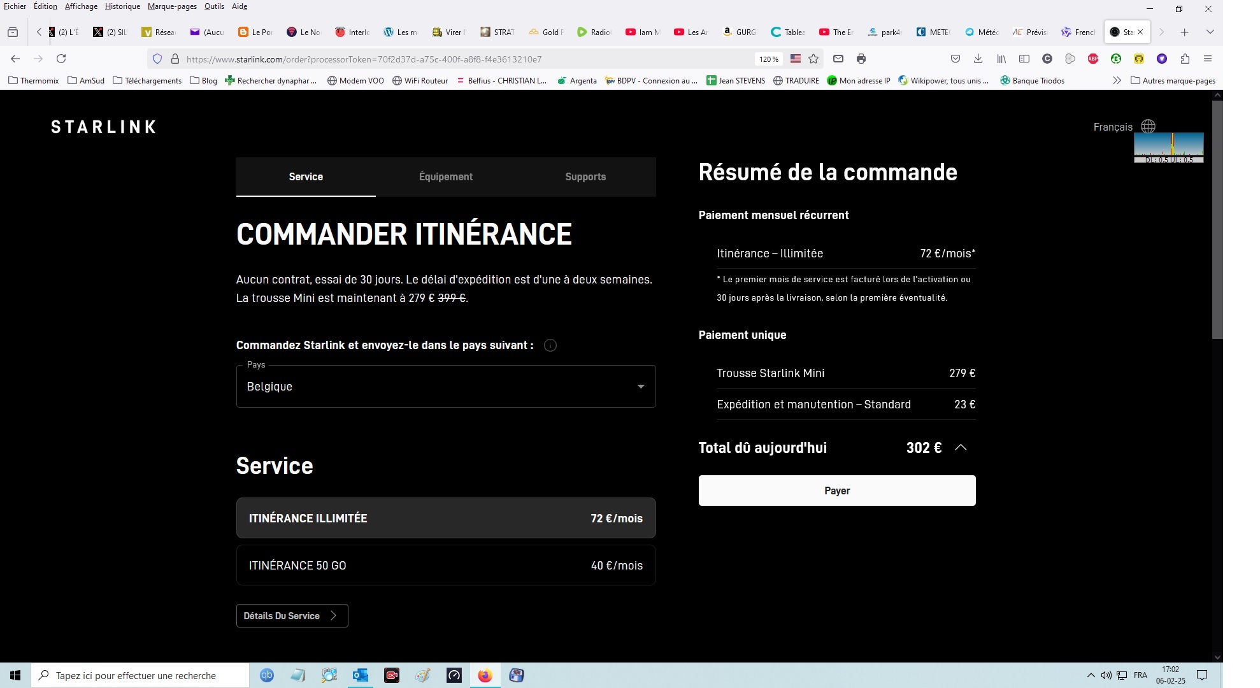Viewport: 1260px width, 688px height.
Task: Open the Pays country dropdown
Action: tap(445, 386)
